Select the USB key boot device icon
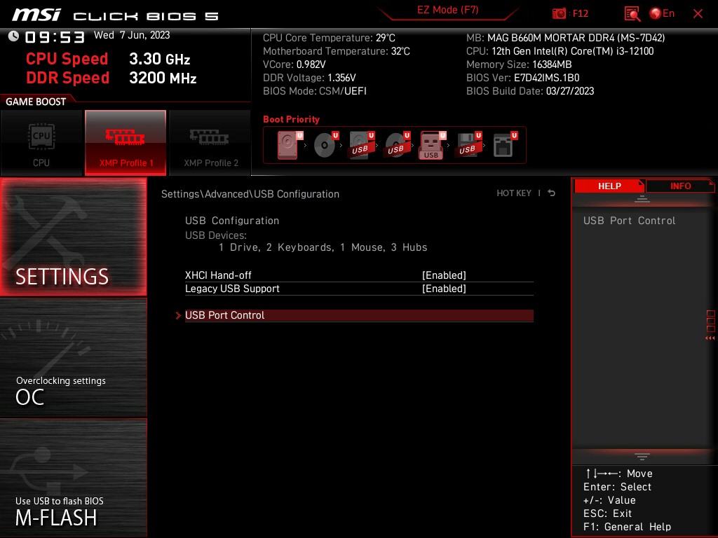 (x=432, y=145)
